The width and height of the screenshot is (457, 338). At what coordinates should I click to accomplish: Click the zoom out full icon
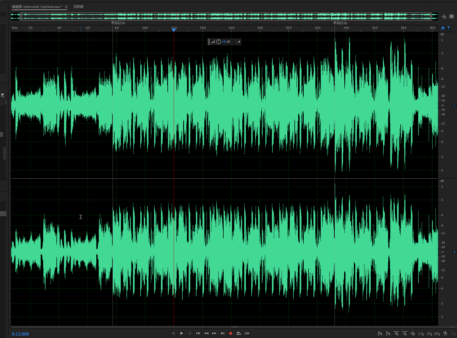413,334
